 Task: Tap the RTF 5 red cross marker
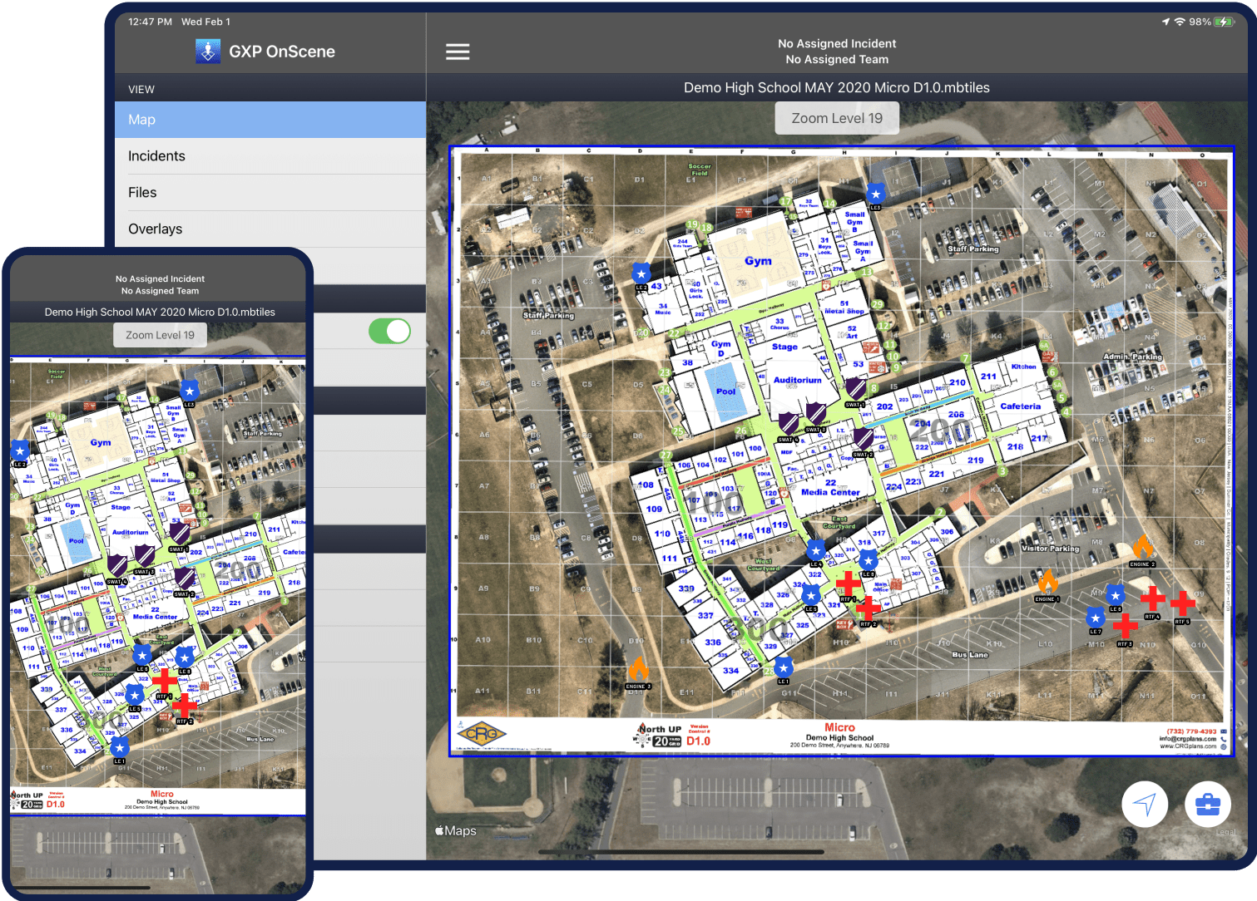[x=1182, y=604]
